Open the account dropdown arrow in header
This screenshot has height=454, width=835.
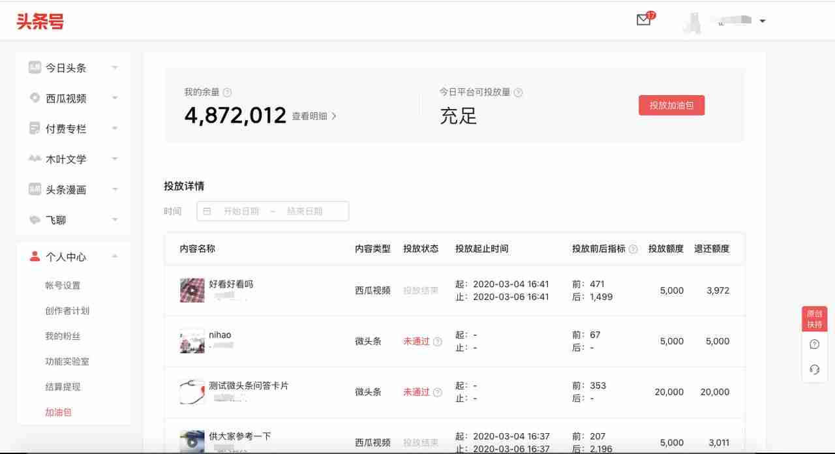tap(762, 21)
